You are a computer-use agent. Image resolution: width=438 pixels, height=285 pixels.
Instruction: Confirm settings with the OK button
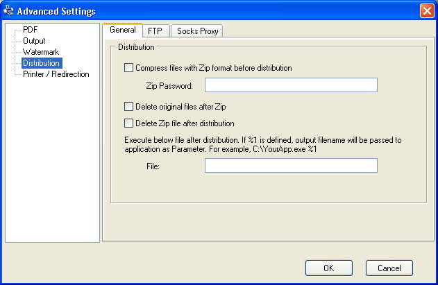pos(329,268)
